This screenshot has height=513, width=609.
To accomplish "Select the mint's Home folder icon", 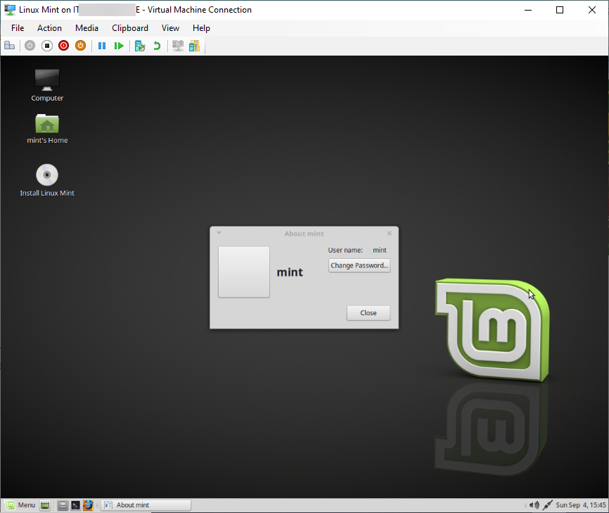I will tap(47, 129).
